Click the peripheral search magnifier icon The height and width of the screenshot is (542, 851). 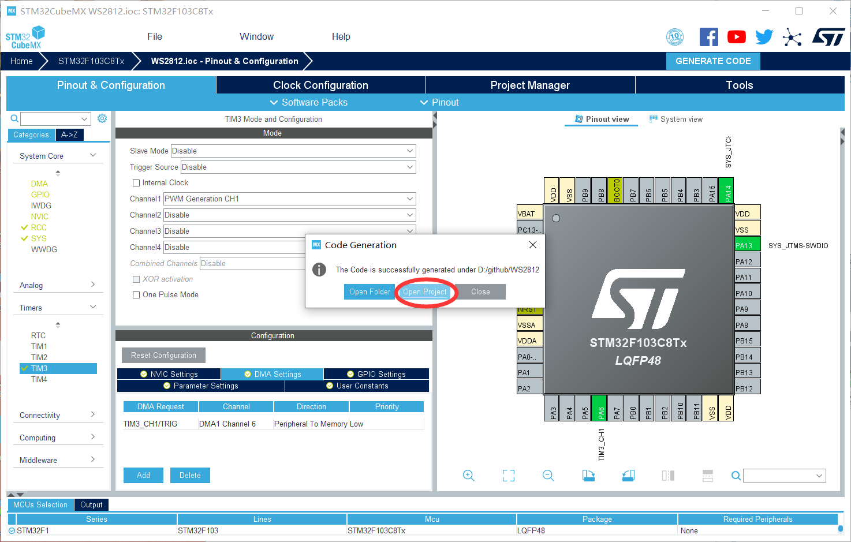pyautogui.click(x=14, y=118)
